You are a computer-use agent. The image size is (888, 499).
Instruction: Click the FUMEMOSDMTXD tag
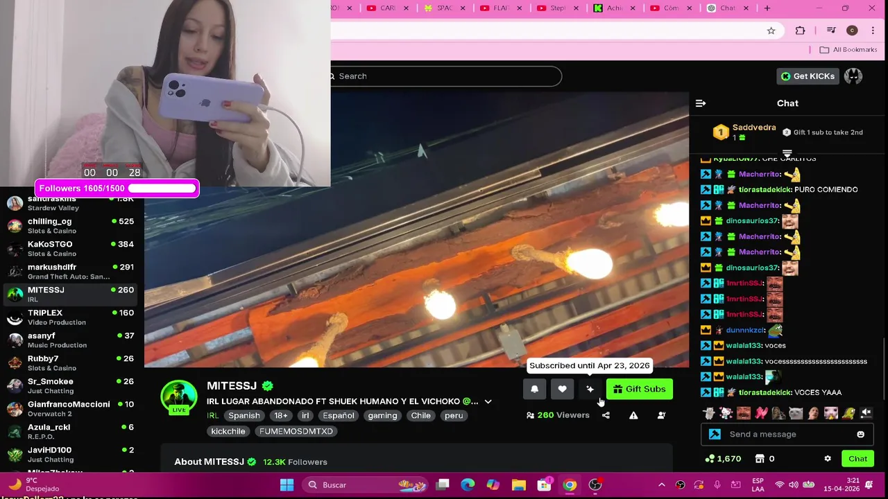pyautogui.click(x=296, y=431)
